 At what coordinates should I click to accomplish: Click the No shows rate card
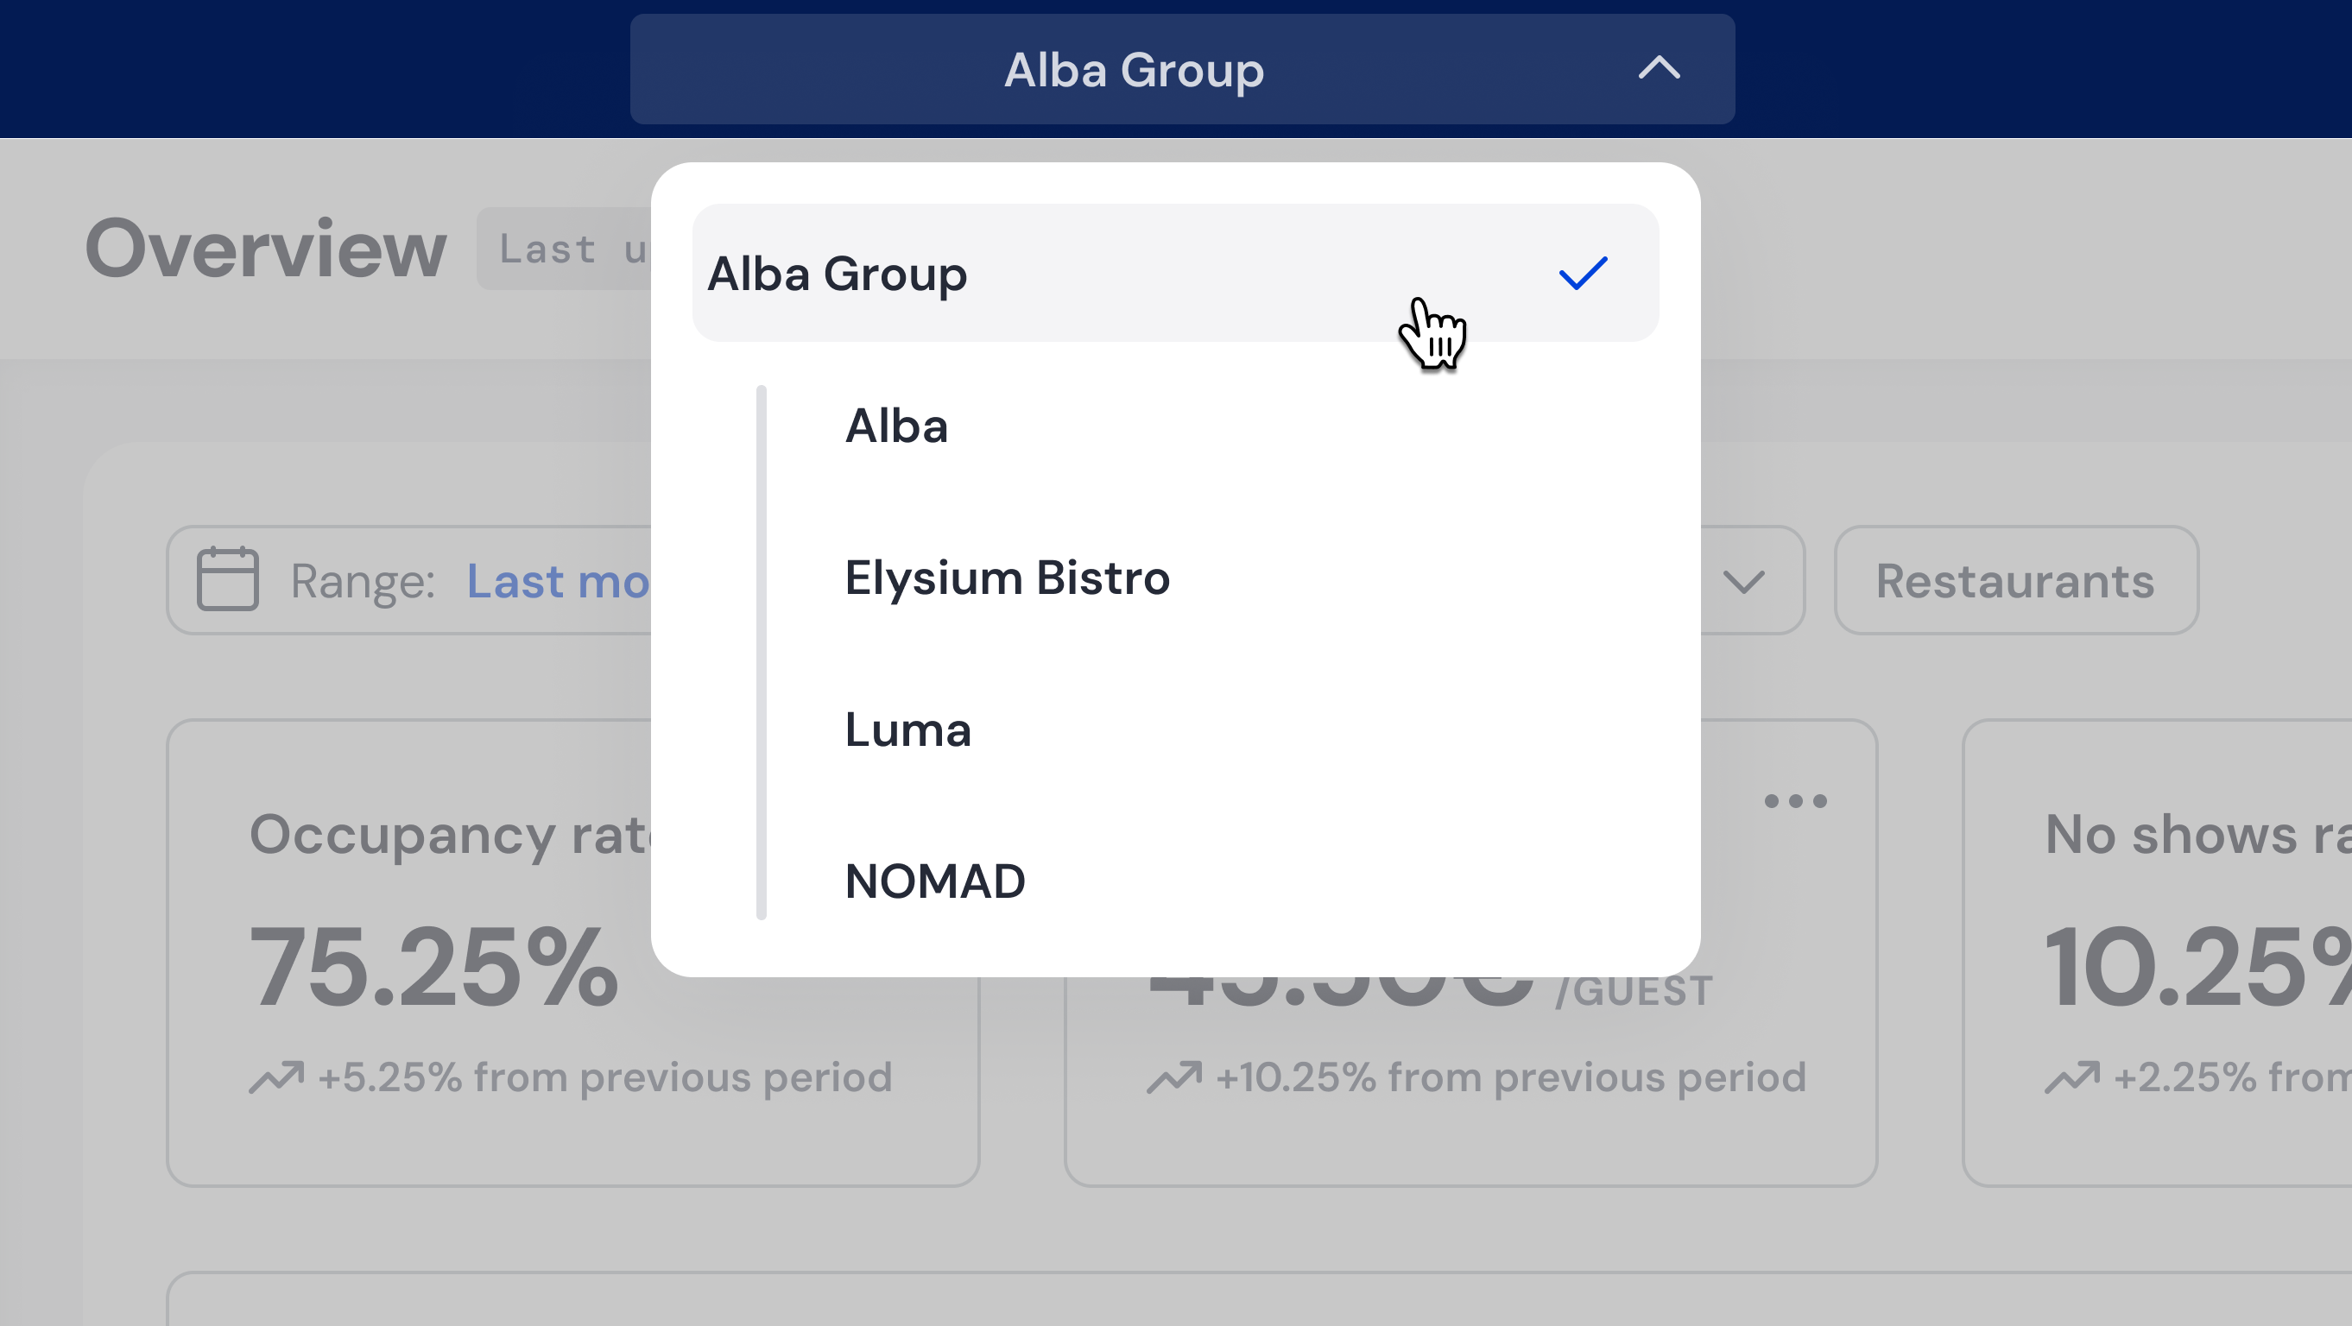coord(2158,953)
